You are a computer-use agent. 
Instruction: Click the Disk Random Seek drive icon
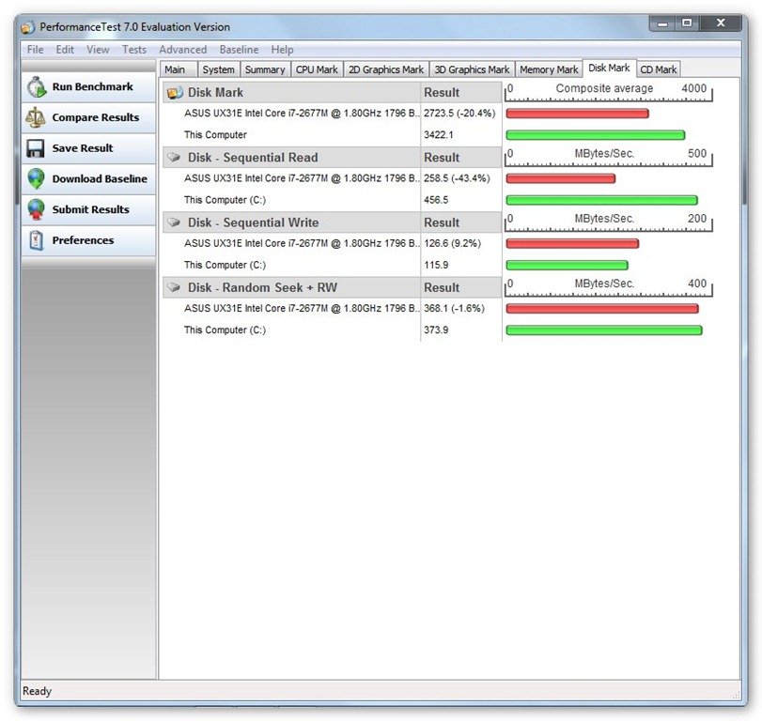(175, 287)
